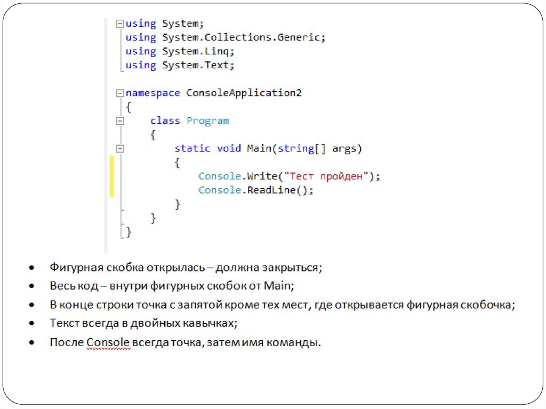This screenshot has width=546, height=409.
Task: Click the System.Collections.Generic using line
Action: [x=225, y=38]
